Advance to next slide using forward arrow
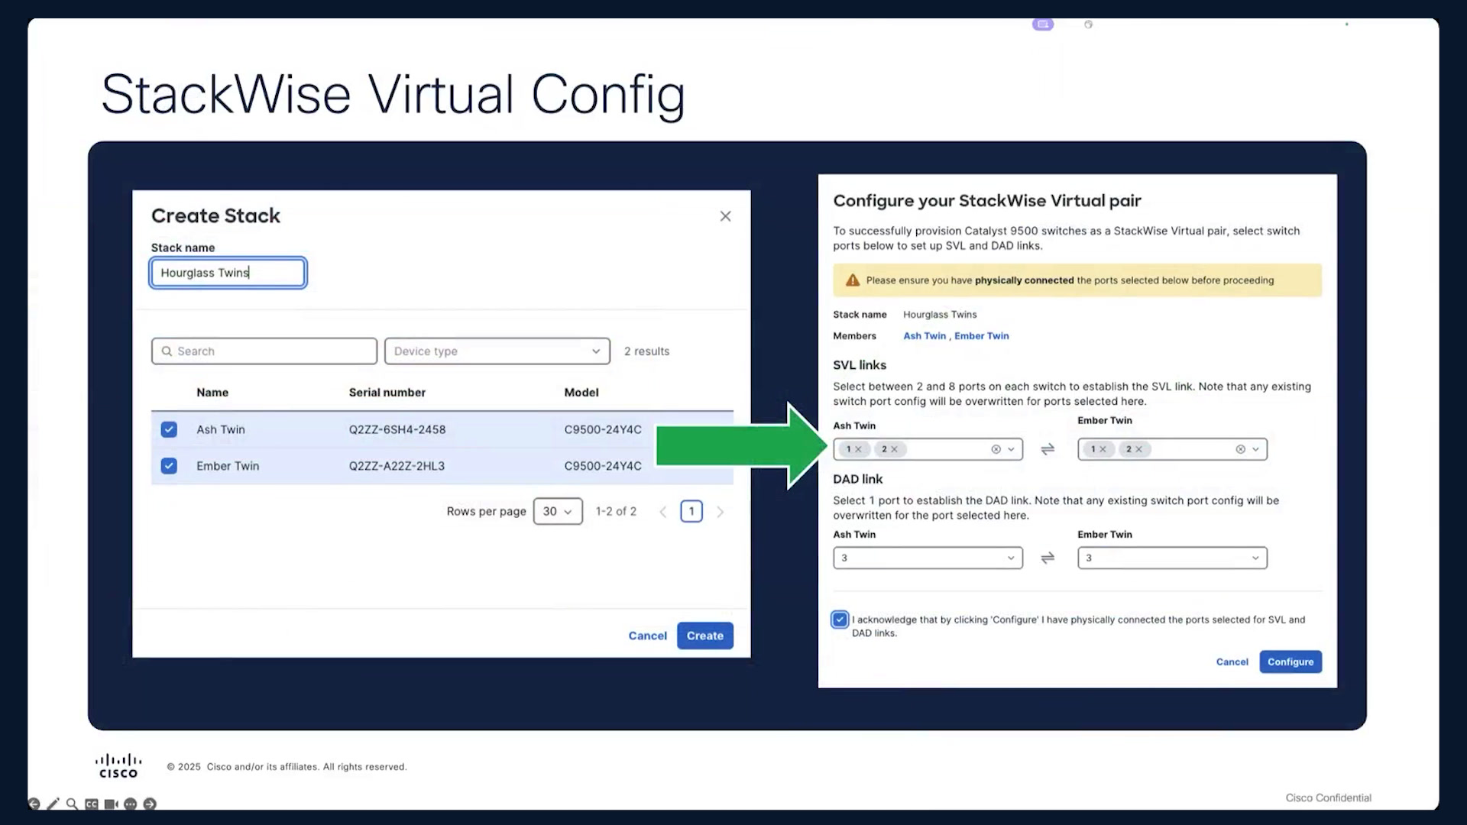Screen dimensions: 1467x825 click(150, 804)
